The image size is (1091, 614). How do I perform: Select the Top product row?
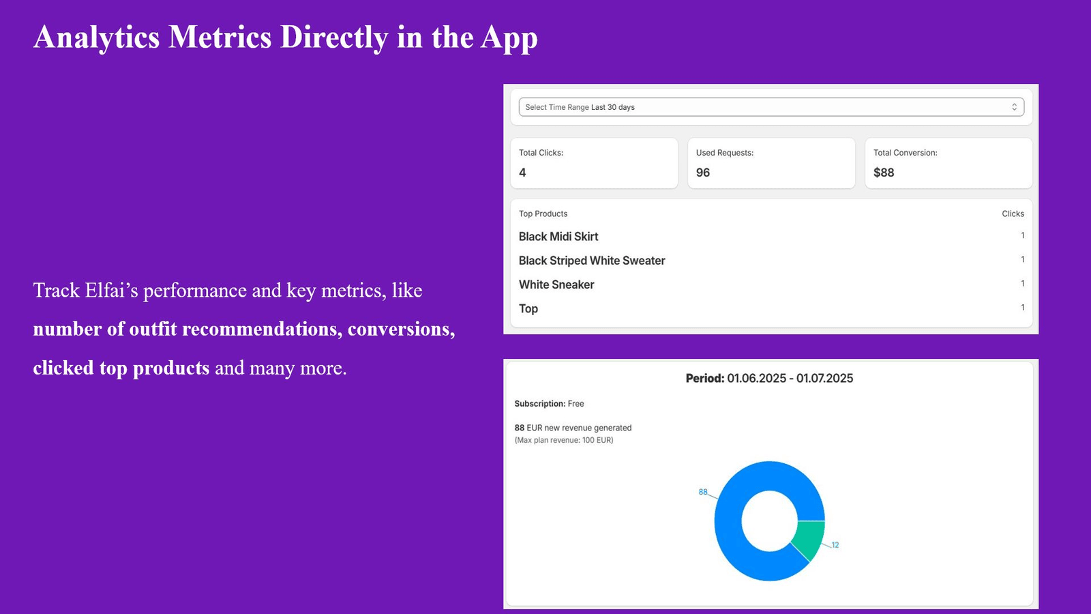click(771, 308)
